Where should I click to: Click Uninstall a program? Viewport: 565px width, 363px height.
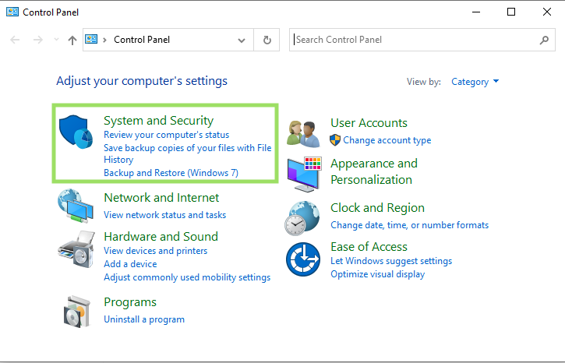(x=144, y=319)
